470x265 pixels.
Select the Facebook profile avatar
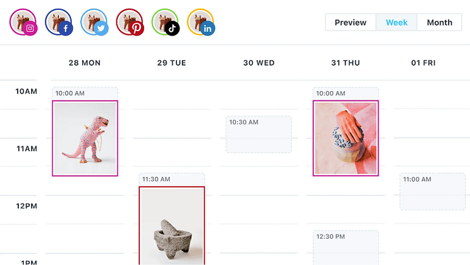(x=59, y=22)
